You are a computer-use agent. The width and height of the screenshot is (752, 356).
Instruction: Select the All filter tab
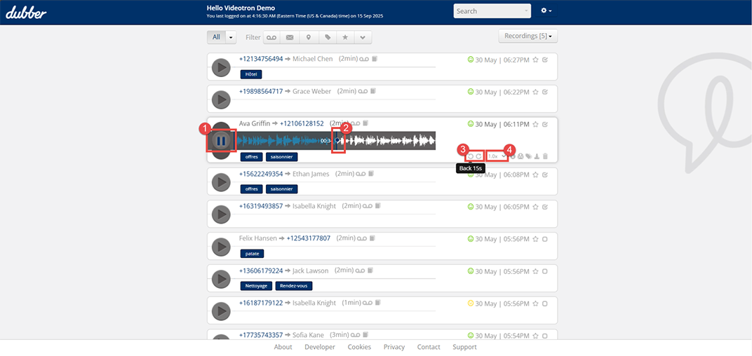[x=216, y=37]
